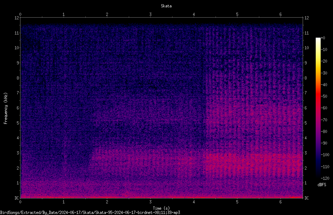Click the -20 yellow level on color bar
This screenshot has height=215, width=333.
tap(324, 61)
